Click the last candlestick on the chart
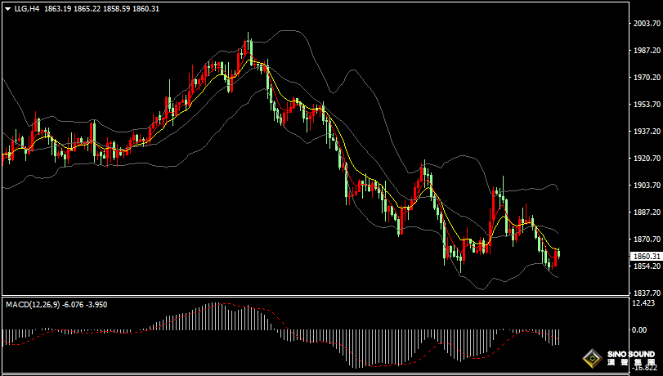This screenshot has height=376, width=663. click(x=559, y=253)
